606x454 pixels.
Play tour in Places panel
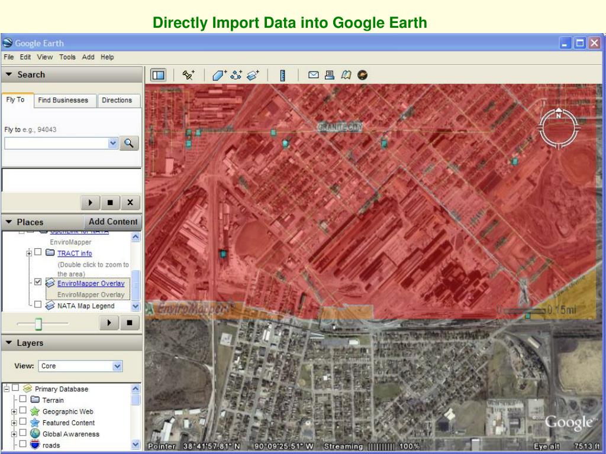click(x=109, y=322)
